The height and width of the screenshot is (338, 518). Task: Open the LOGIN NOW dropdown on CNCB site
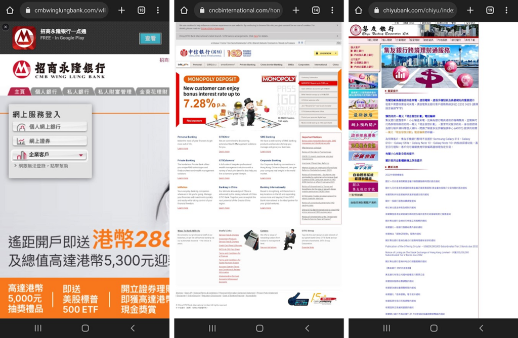(326, 53)
